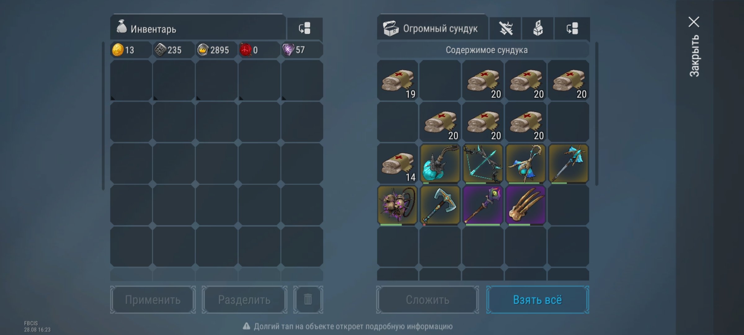Click the chest upgrade box icon

[538, 29]
